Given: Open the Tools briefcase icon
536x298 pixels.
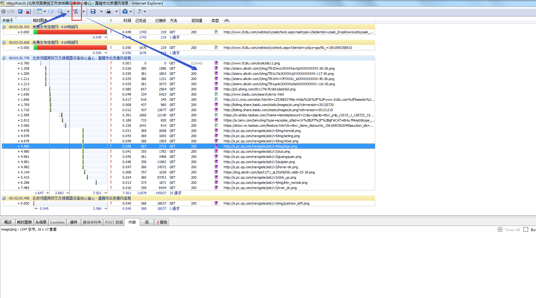Looking at the screenshot, I should point(125,11).
